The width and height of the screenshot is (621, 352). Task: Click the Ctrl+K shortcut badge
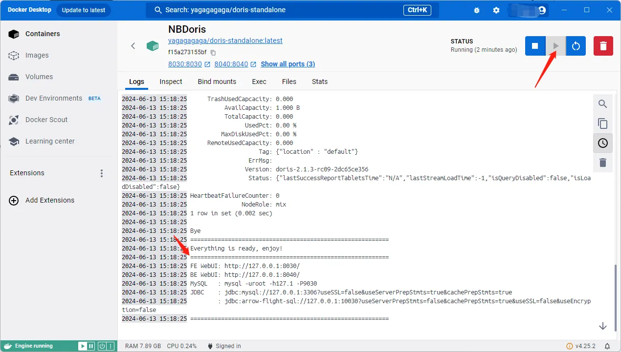pos(418,10)
